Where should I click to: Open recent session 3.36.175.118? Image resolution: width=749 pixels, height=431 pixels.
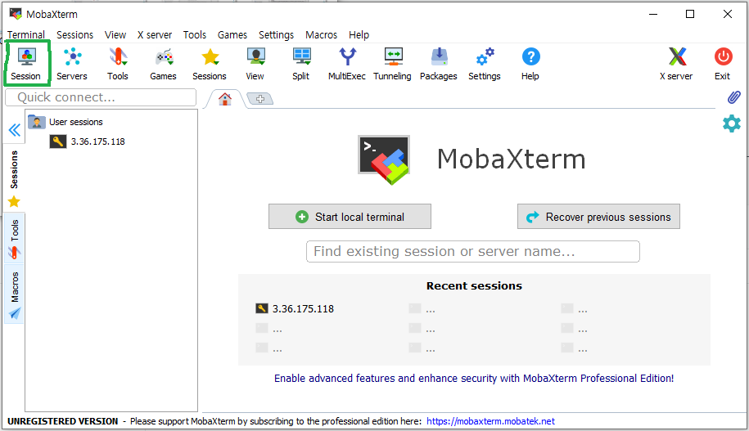click(x=295, y=309)
